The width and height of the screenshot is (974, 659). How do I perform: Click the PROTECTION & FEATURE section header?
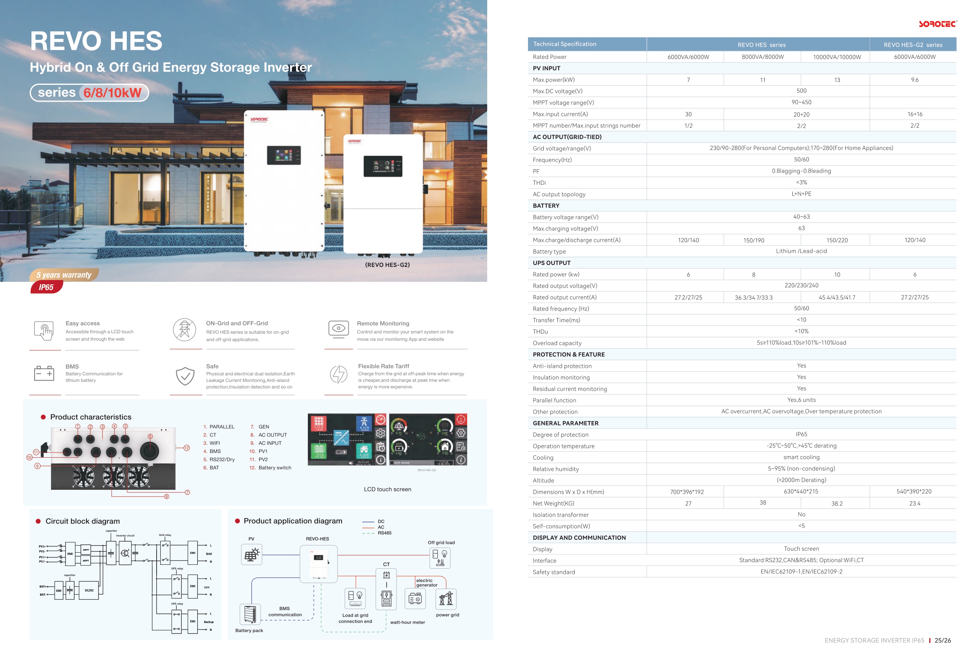coord(742,354)
